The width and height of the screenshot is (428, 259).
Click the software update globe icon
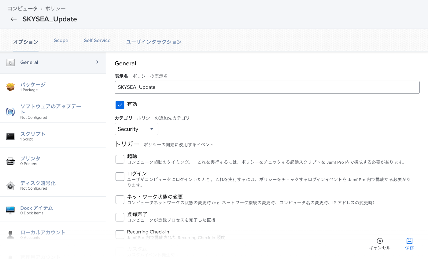click(x=10, y=112)
